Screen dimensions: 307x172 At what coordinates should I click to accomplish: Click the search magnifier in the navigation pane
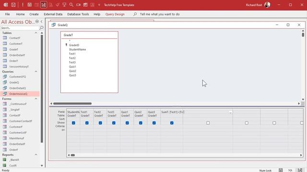(41, 28)
